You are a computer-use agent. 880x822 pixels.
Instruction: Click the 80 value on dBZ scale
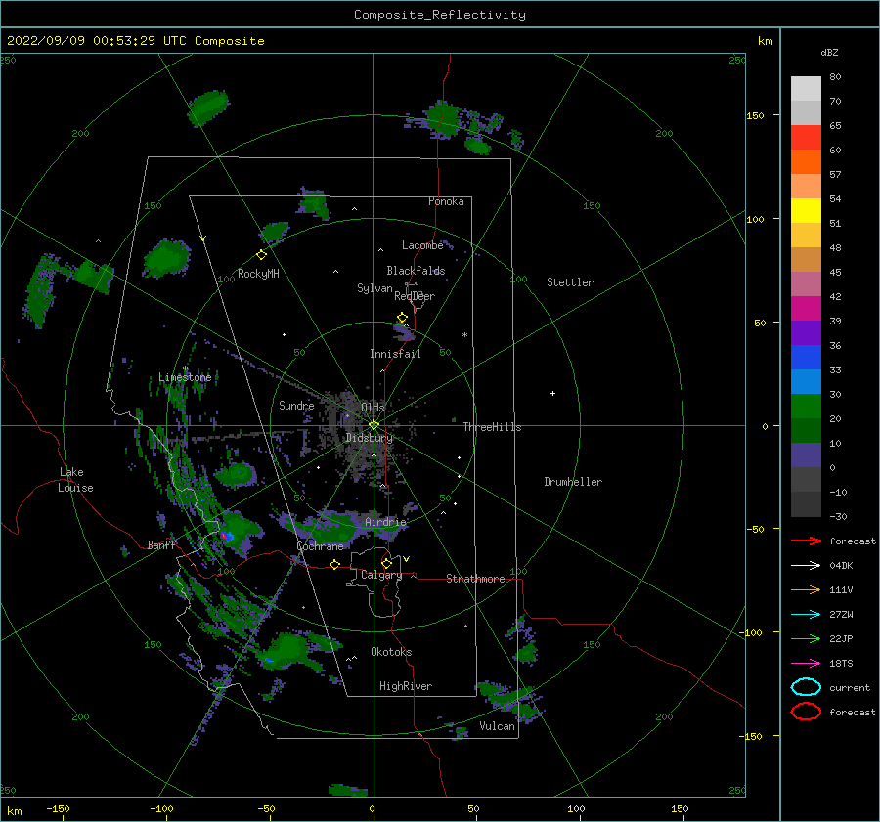835,77
